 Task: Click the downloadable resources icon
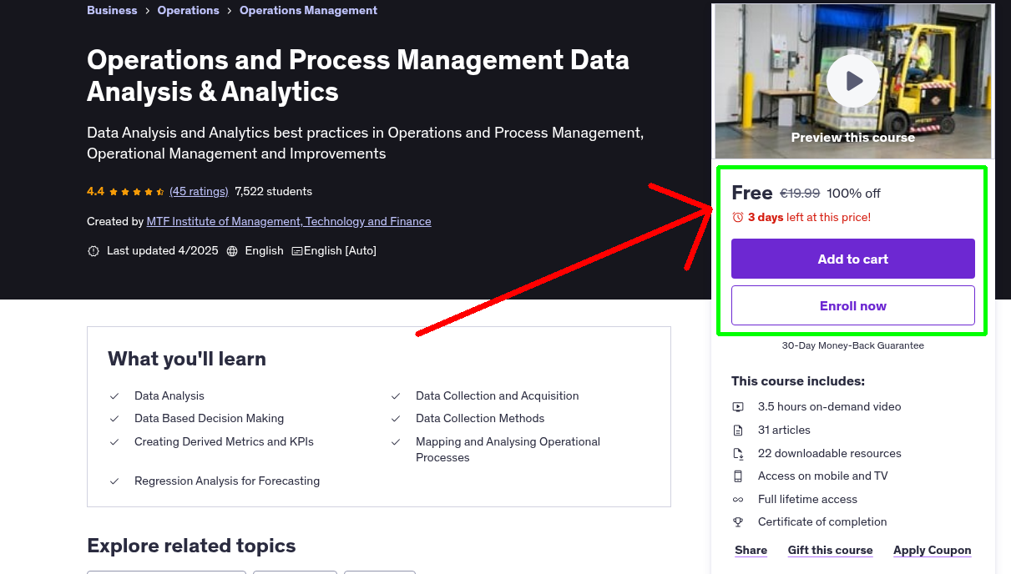click(738, 454)
